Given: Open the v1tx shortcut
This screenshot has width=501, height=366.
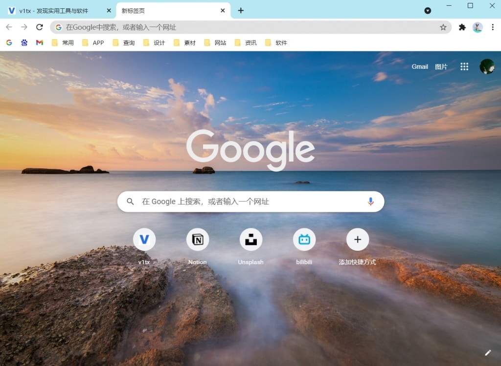Looking at the screenshot, I should pyautogui.click(x=144, y=247).
